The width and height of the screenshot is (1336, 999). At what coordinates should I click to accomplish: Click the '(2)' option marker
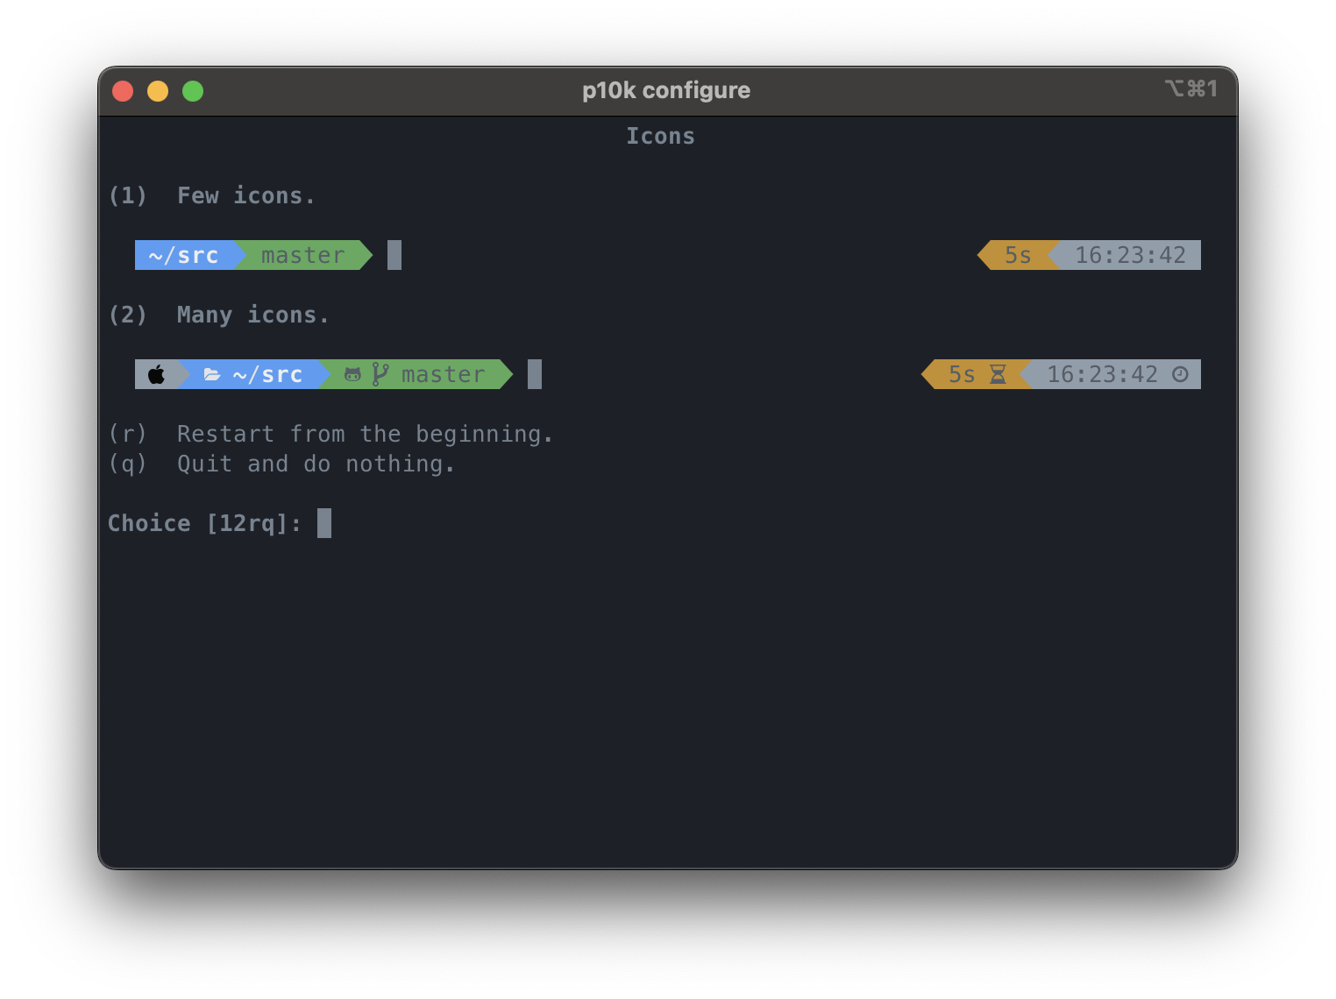point(128,315)
